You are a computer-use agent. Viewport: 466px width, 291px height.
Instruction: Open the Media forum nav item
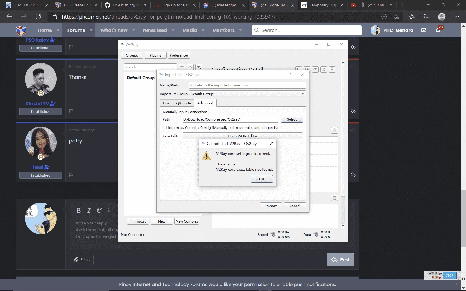click(190, 30)
